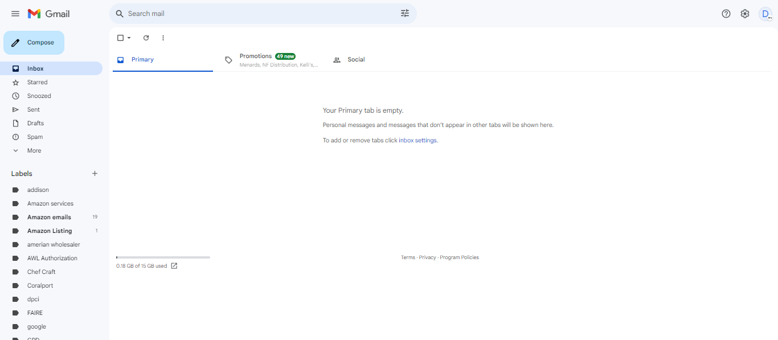Refresh the mail list
This screenshot has height=340, width=778.
coord(146,38)
